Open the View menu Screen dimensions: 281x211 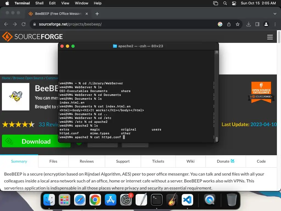point(65,3)
